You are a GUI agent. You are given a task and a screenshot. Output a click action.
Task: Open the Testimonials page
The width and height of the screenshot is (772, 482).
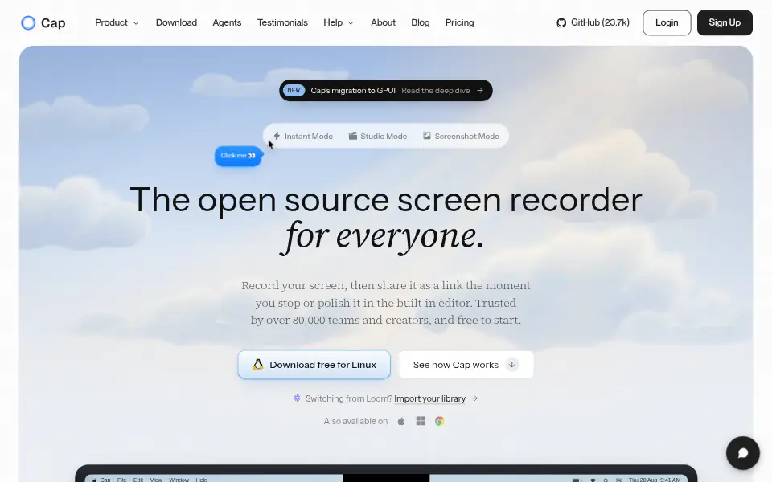pos(282,22)
